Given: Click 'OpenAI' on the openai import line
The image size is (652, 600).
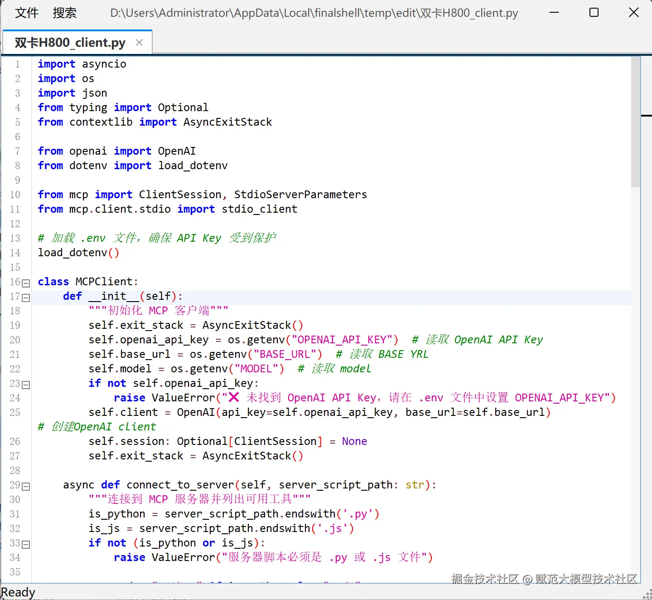Looking at the screenshot, I should pos(177,151).
